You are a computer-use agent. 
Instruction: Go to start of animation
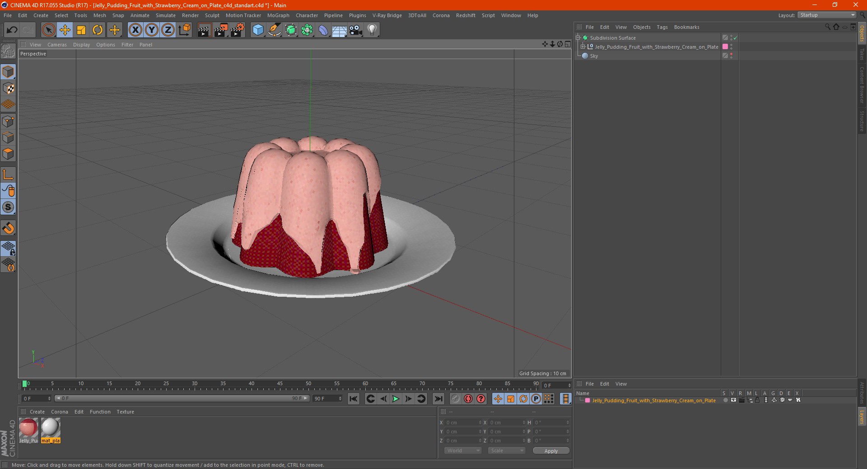click(x=354, y=399)
